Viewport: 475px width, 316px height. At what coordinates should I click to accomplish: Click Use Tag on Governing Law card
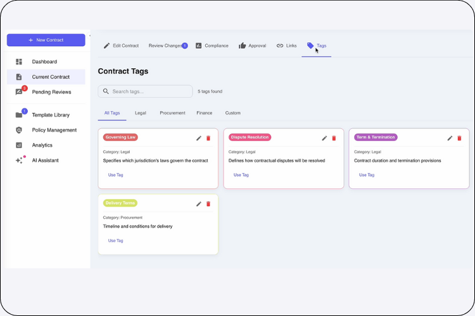coord(115,175)
